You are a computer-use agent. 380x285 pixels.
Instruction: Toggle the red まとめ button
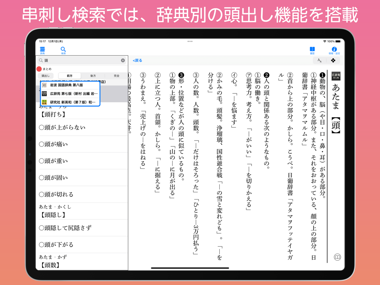[39, 69]
